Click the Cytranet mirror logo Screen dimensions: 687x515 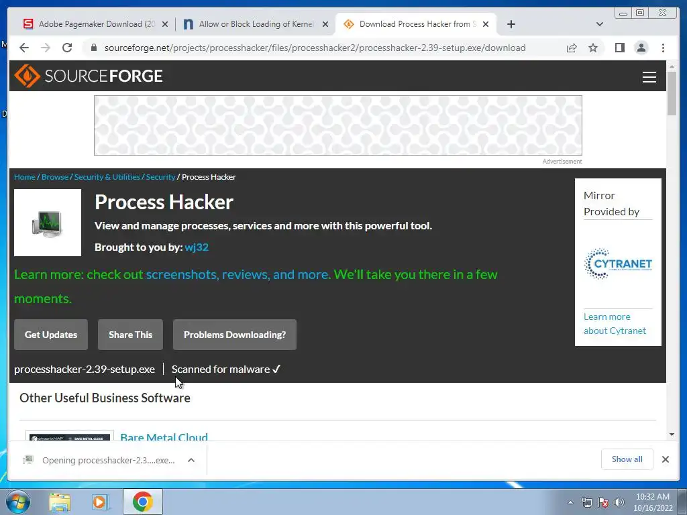(618, 264)
